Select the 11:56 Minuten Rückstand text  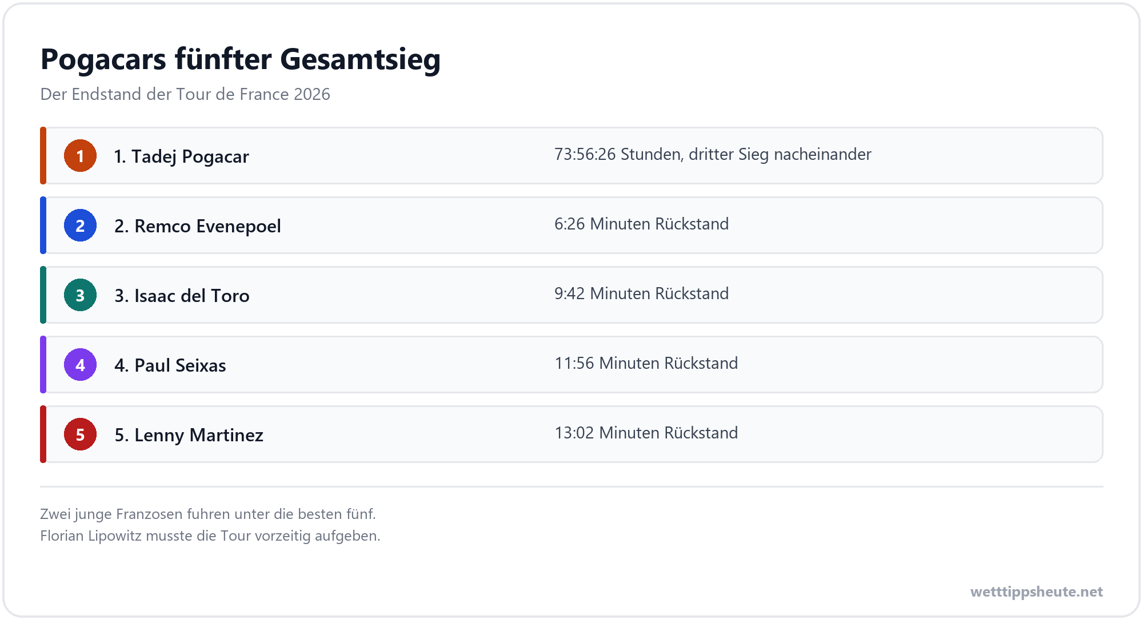pyautogui.click(x=646, y=363)
